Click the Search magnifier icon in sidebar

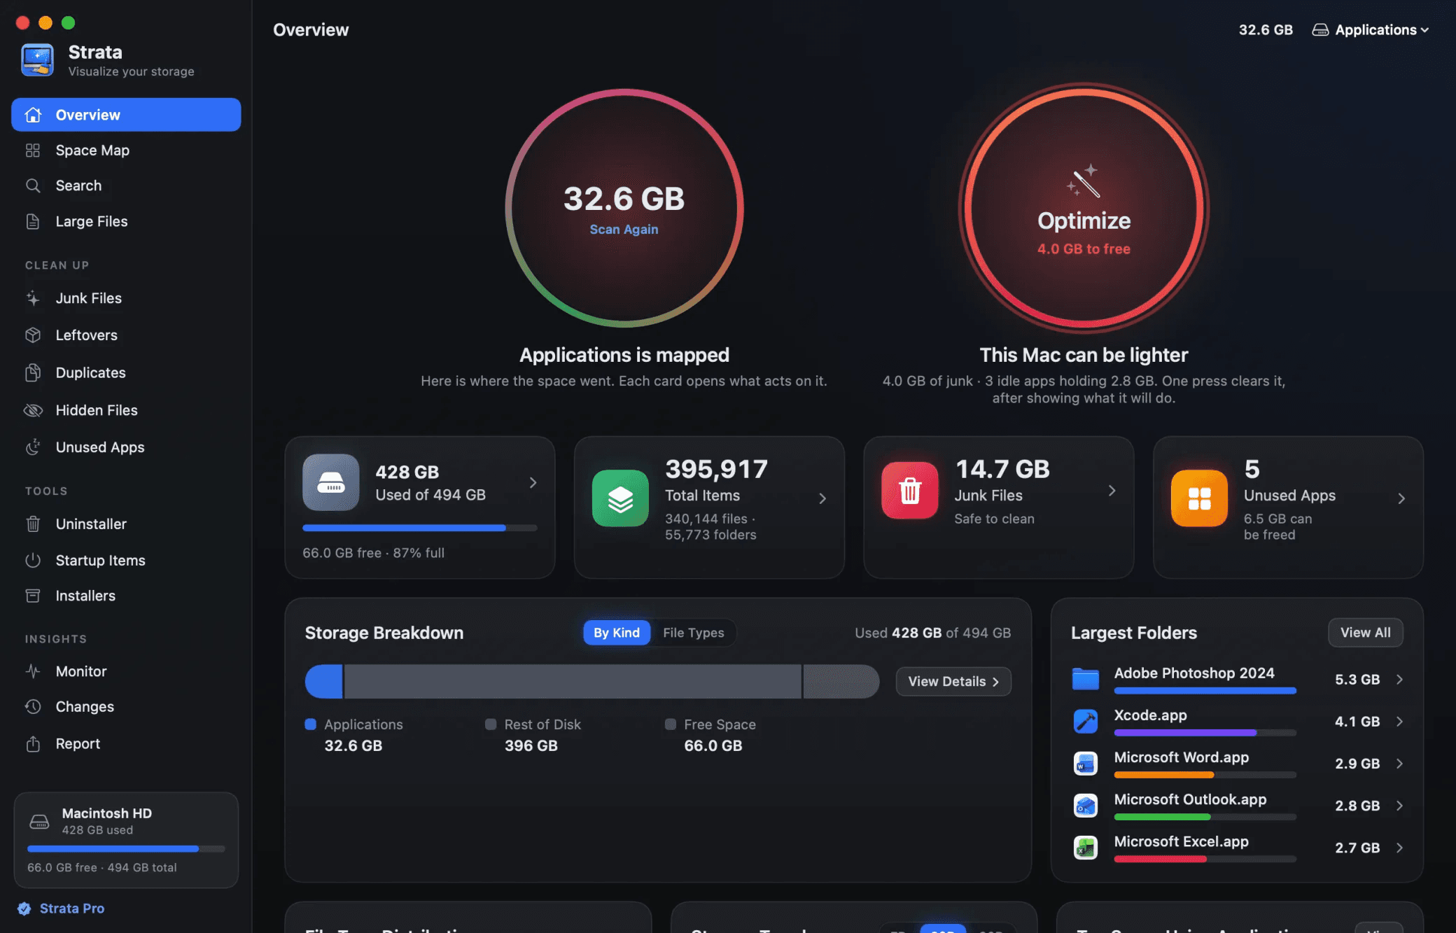coord(33,185)
